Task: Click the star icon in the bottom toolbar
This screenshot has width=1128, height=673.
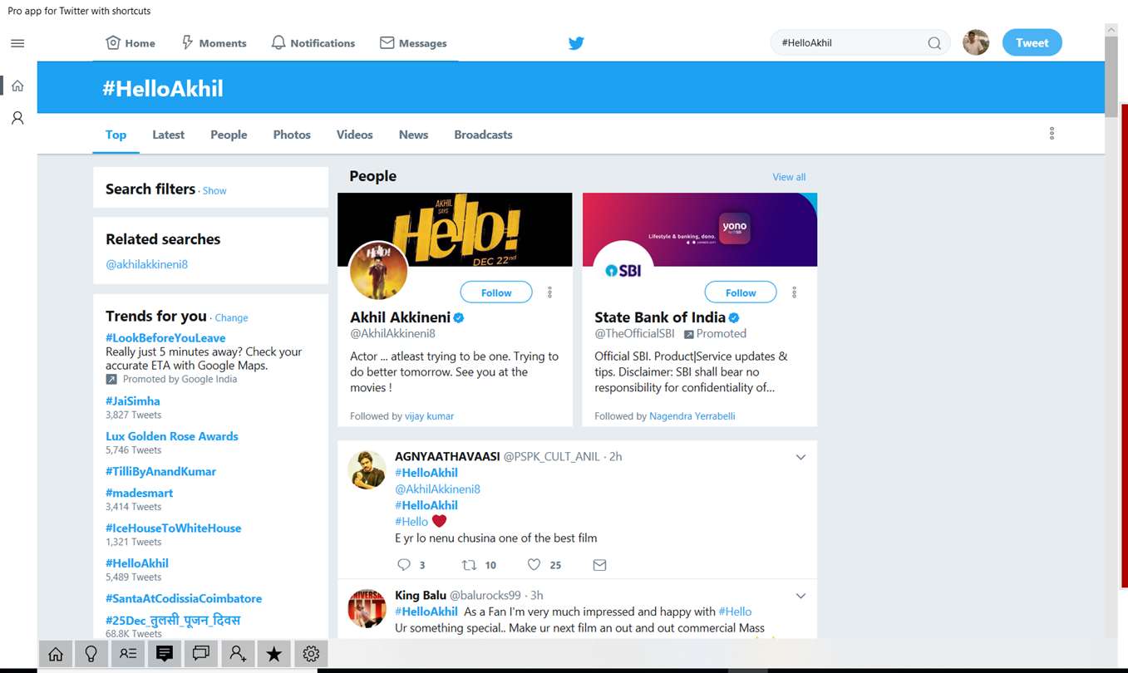Action: tap(274, 654)
